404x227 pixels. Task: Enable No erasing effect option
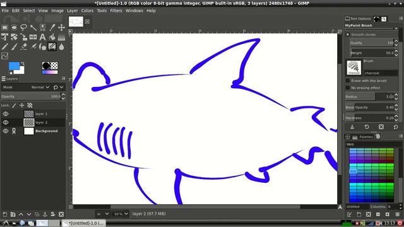(x=348, y=88)
